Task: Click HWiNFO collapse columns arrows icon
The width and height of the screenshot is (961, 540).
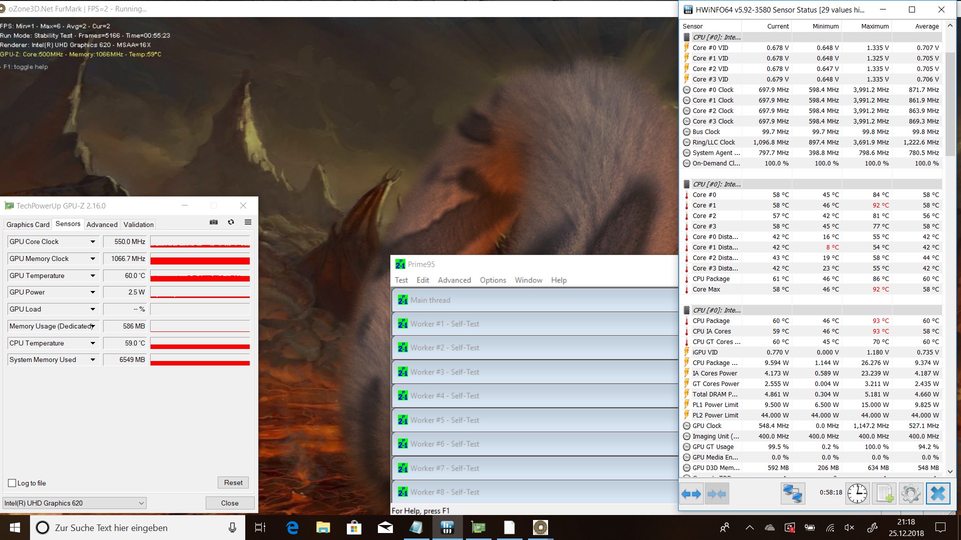Action: [x=717, y=494]
